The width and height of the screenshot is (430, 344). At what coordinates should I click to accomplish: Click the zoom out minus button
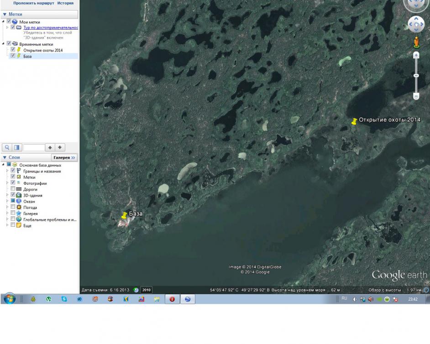click(416, 96)
